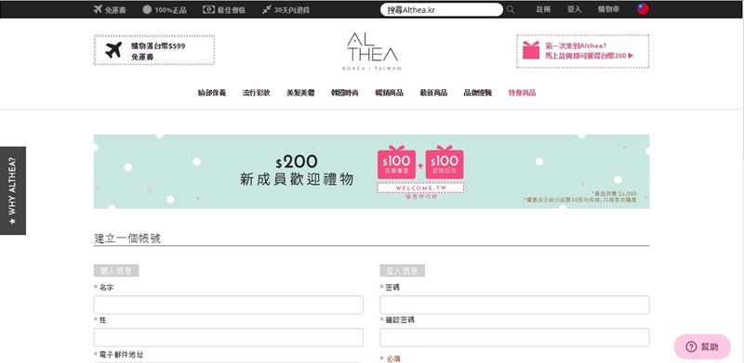Image resolution: width=744 pixels, height=363 pixels.
Task: Click into the 確認密碼 confirm password field
Action: coord(514,337)
